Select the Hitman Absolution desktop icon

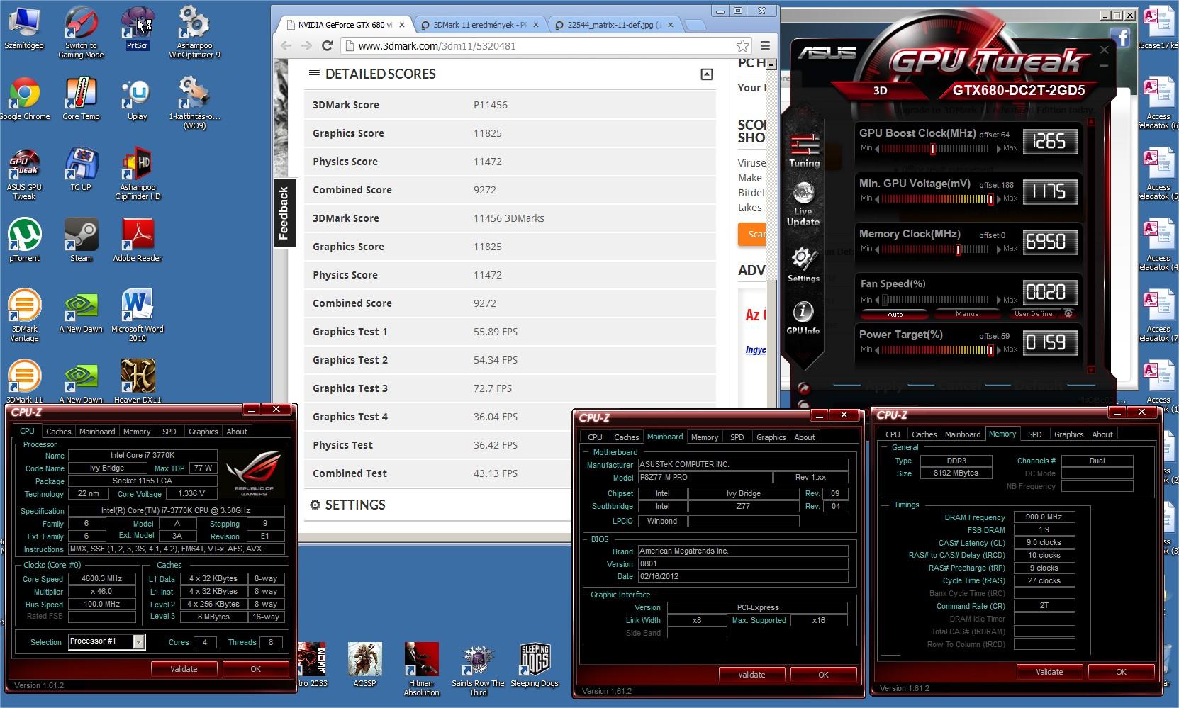tap(421, 670)
